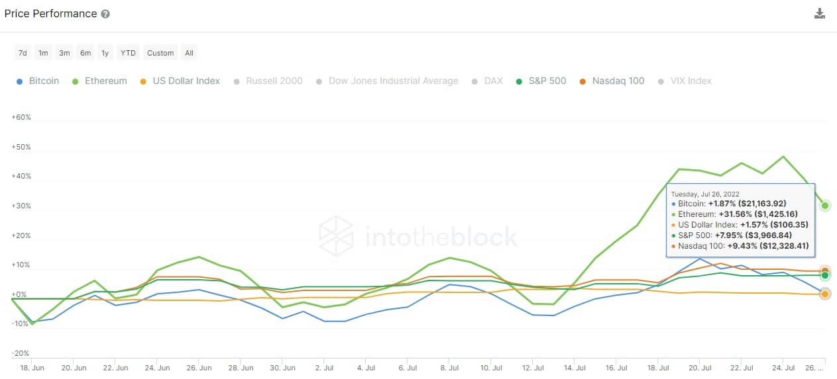
Task: Click the Nasdaq 100 +9.43% tooltip row
Action: tap(740, 246)
